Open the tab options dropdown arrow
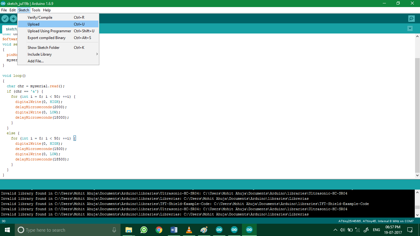The image size is (420, 236). point(410,29)
